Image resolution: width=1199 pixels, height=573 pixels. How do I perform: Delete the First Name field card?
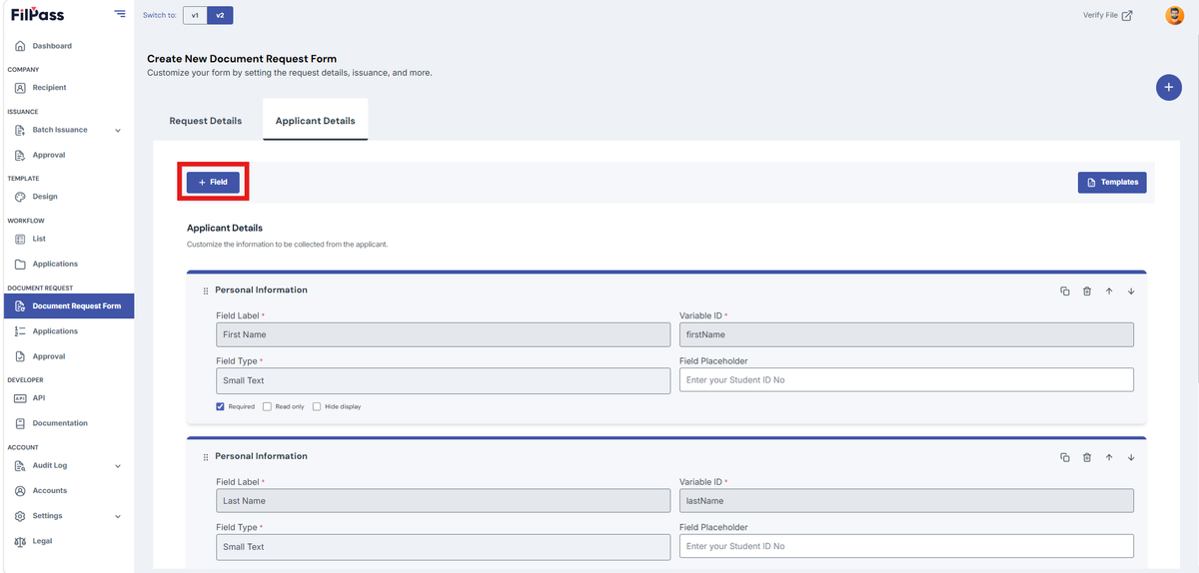pyautogui.click(x=1087, y=290)
